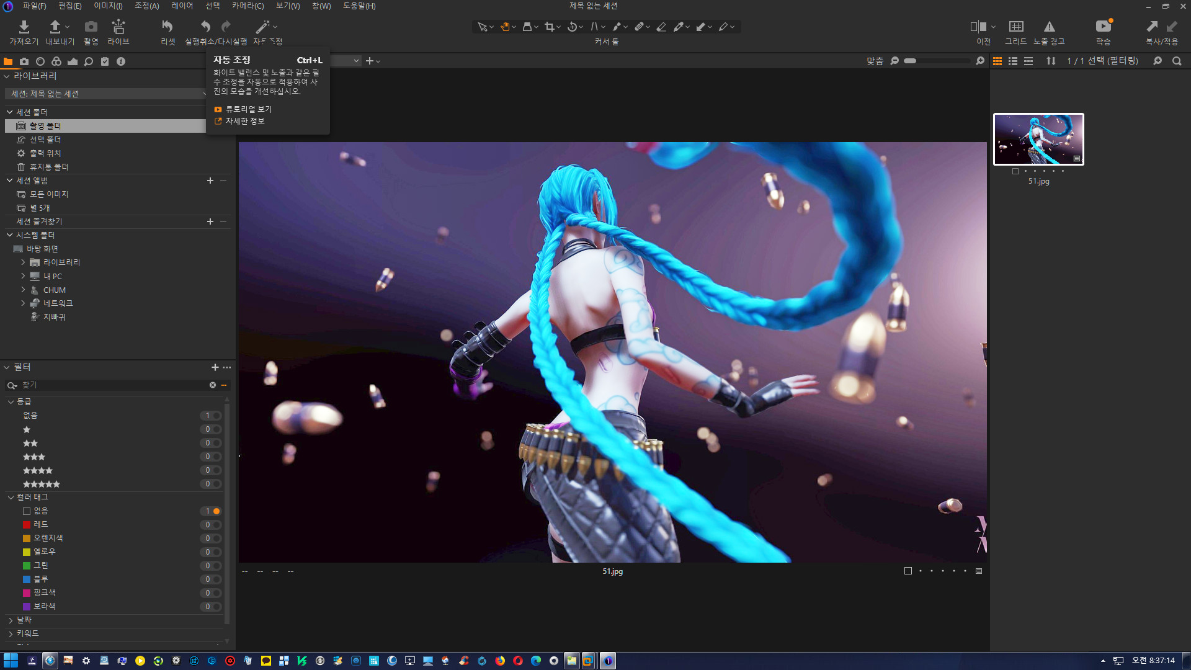Image resolution: width=1191 pixels, height=670 pixels.
Task: Click the Capture (촬영) camera icon
Action: pos(91,26)
